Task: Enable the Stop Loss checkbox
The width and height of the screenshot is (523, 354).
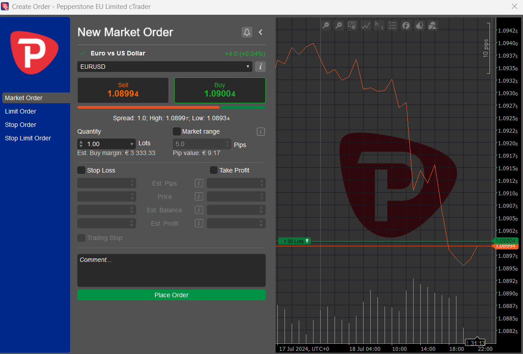Action: coord(81,170)
